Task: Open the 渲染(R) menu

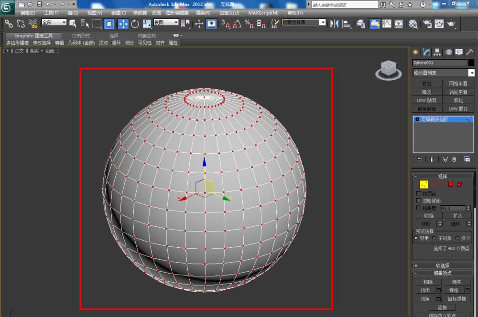Action: point(203,13)
